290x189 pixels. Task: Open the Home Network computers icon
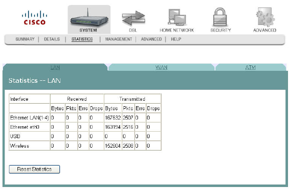point(177,17)
